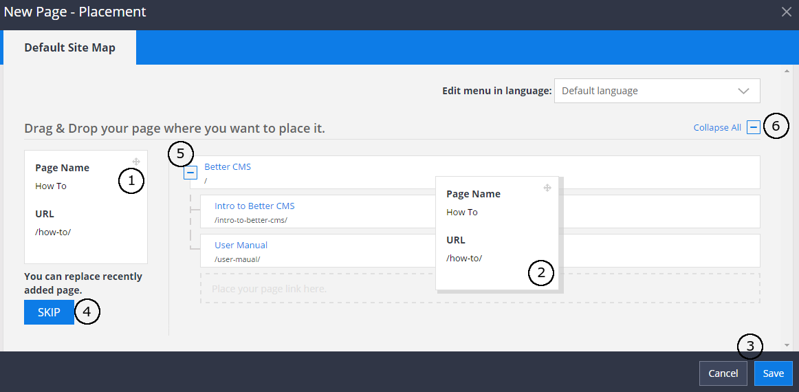Select the left How To page card
Viewport: 799px width, 392px height.
tap(85, 206)
